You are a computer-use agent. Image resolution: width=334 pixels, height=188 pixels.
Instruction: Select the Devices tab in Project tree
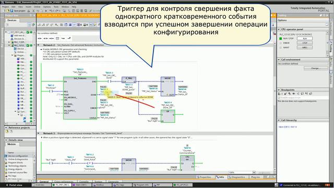[x=12, y=20]
